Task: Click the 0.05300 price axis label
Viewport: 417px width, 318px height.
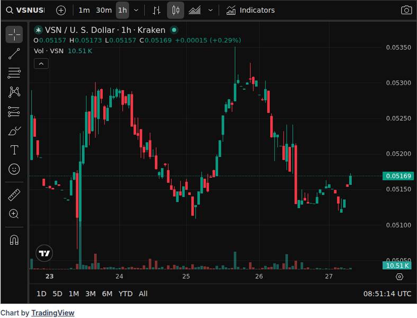Action: [398, 83]
